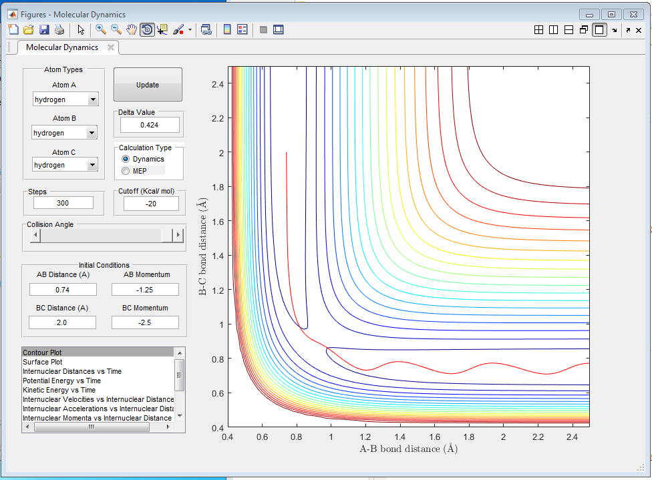Toggle the Rotate 3D tool
Screen dimensions: 652x480
(147, 29)
